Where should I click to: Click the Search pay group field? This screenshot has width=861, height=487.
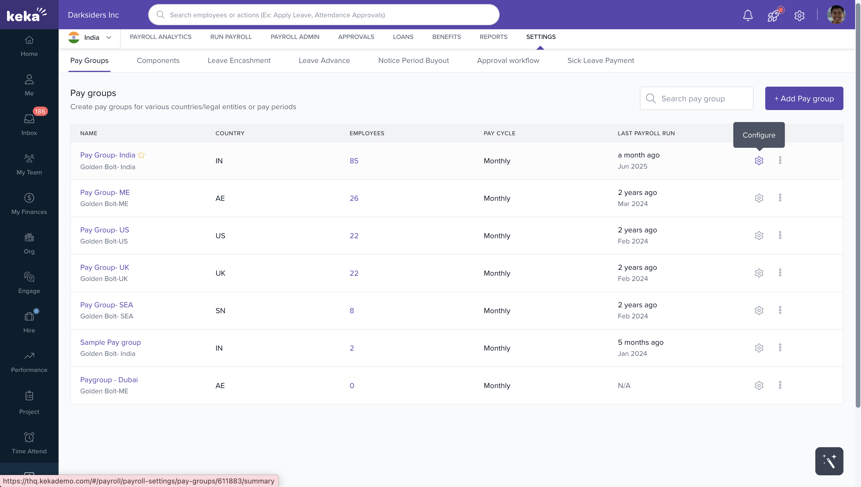click(696, 98)
